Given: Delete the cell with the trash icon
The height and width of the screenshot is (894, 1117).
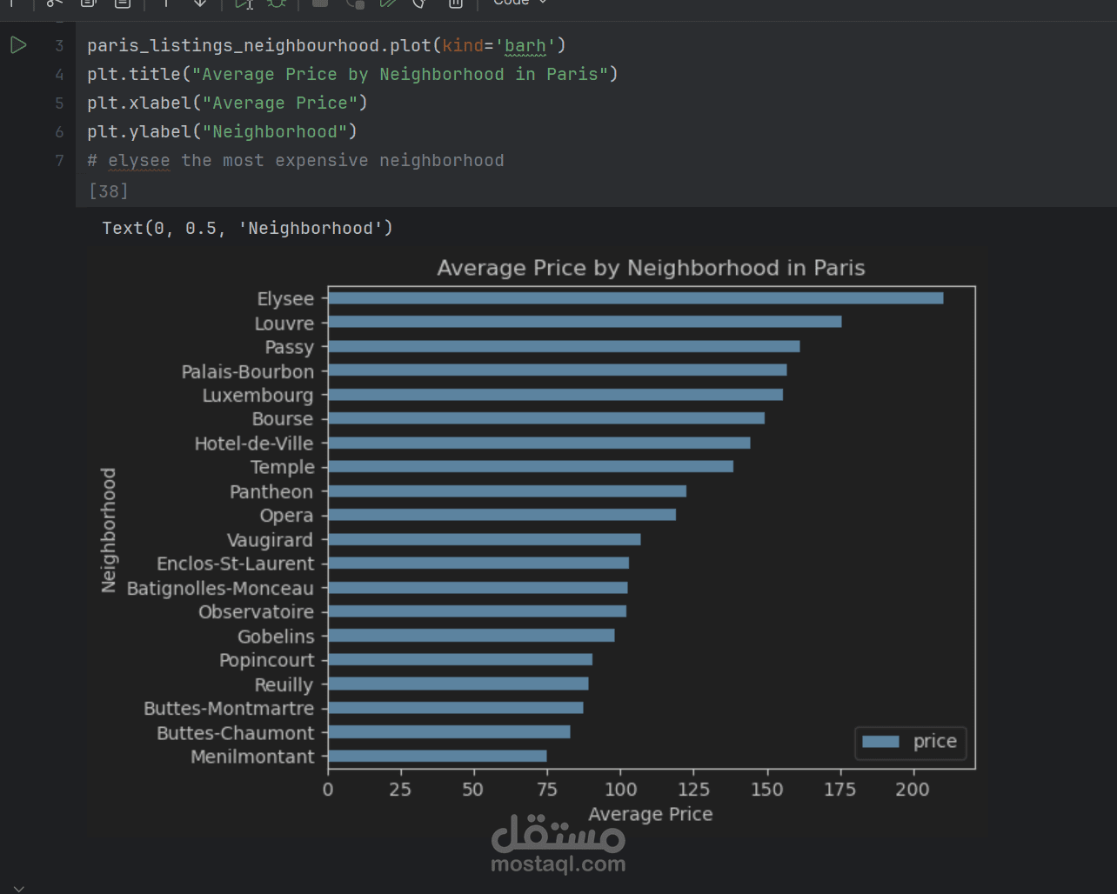Looking at the screenshot, I should click(x=455, y=3).
